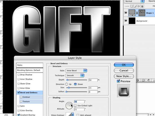Select the Inner Glow style row label
This screenshot has width=155, height=116.
[25, 88]
